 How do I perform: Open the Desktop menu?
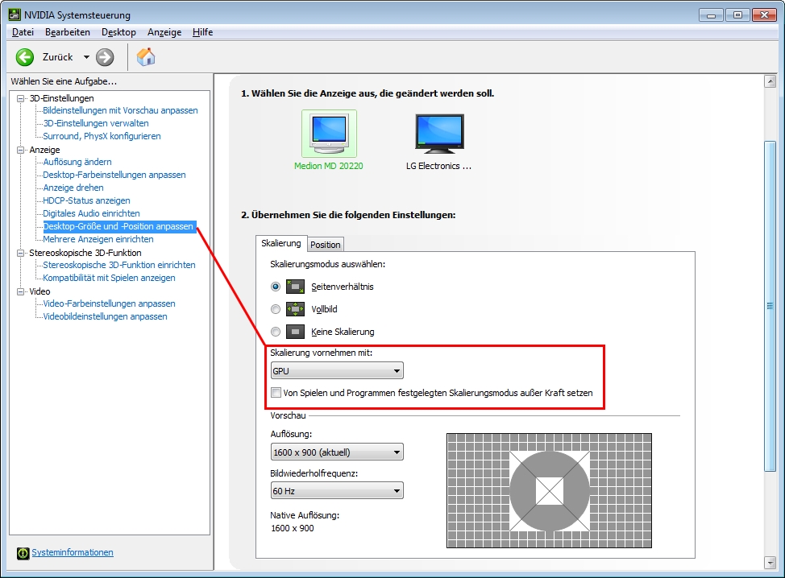point(118,32)
